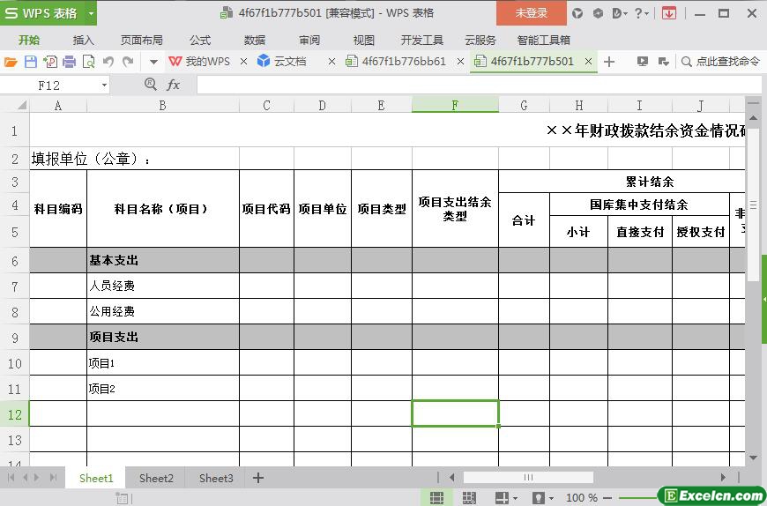
Task: Jump to last sheet navigation arrow
Action: tap(53, 478)
